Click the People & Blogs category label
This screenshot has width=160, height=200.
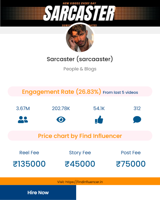80,69
